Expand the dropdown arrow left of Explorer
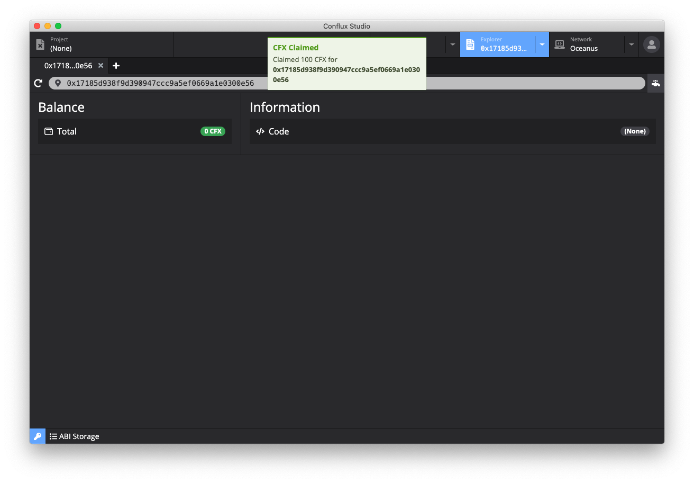The height and width of the screenshot is (483, 694). coord(452,44)
